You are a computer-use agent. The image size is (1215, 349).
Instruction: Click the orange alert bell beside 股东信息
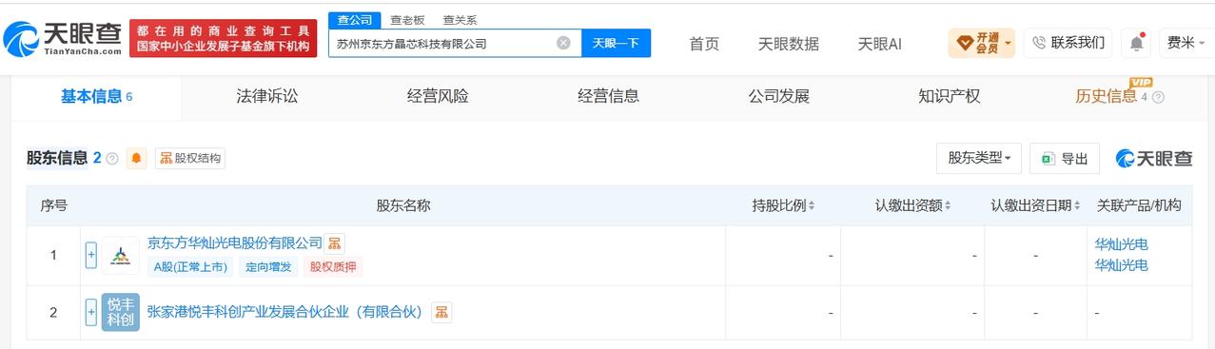[x=137, y=159]
